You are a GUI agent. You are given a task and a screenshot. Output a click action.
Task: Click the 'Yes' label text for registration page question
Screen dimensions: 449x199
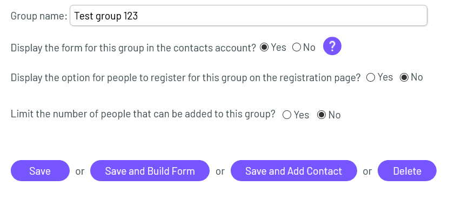(385, 77)
